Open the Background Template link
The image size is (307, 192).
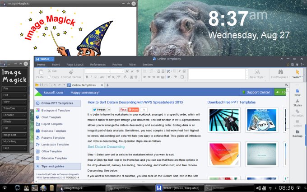point(56,111)
